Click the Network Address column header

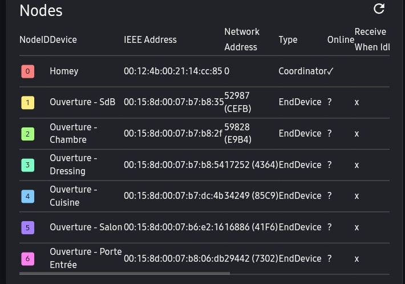pos(242,39)
